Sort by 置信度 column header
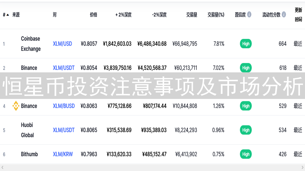 pyautogui.click(x=240, y=15)
